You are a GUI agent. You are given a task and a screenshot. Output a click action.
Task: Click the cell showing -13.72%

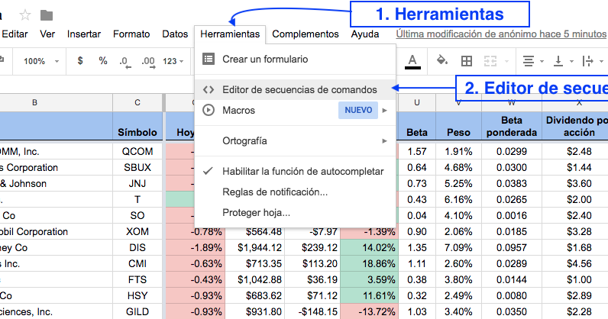point(369,311)
